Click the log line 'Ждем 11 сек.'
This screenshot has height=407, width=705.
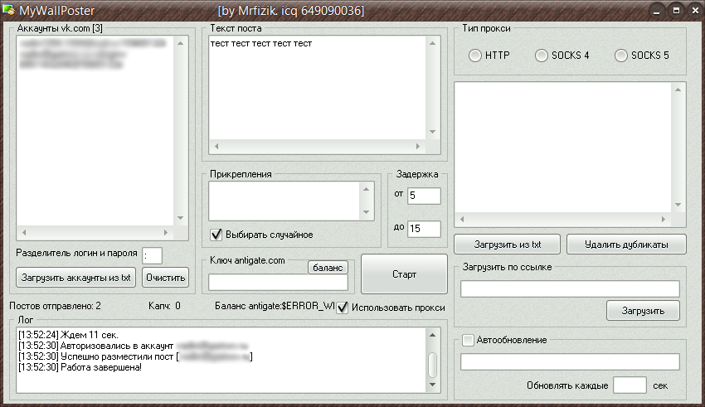point(68,335)
